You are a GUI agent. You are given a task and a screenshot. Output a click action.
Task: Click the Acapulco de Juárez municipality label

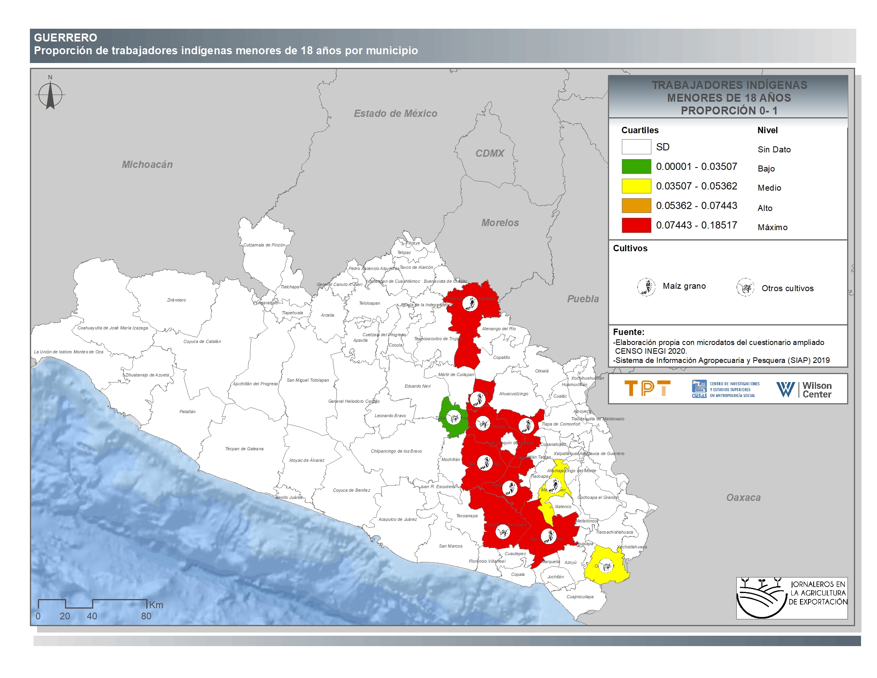397,519
